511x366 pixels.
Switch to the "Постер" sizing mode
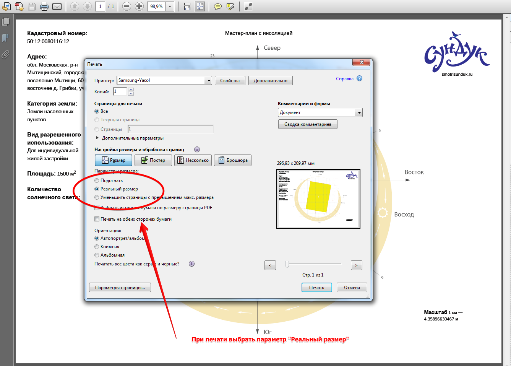(x=153, y=160)
